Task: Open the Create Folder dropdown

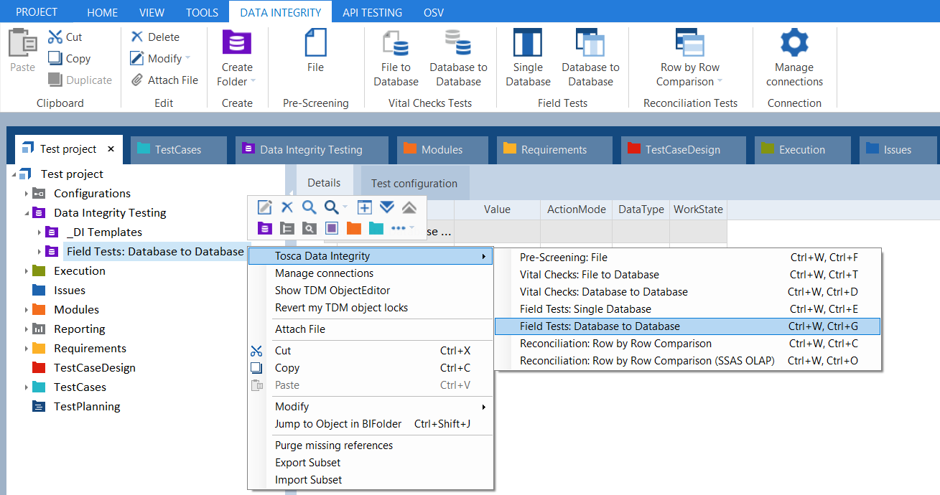Action: [237, 75]
